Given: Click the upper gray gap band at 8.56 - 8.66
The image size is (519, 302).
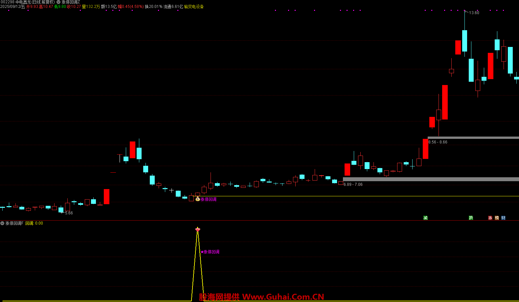Looking at the screenshot, I should 473,138.
